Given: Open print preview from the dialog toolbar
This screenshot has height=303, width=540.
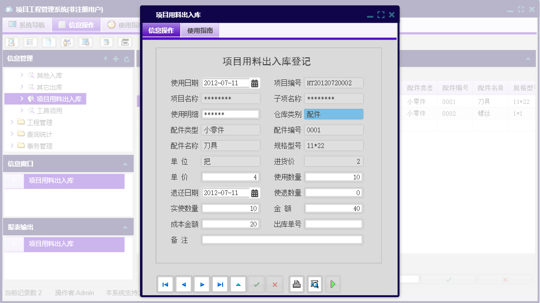Looking at the screenshot, I should point(315,284).
